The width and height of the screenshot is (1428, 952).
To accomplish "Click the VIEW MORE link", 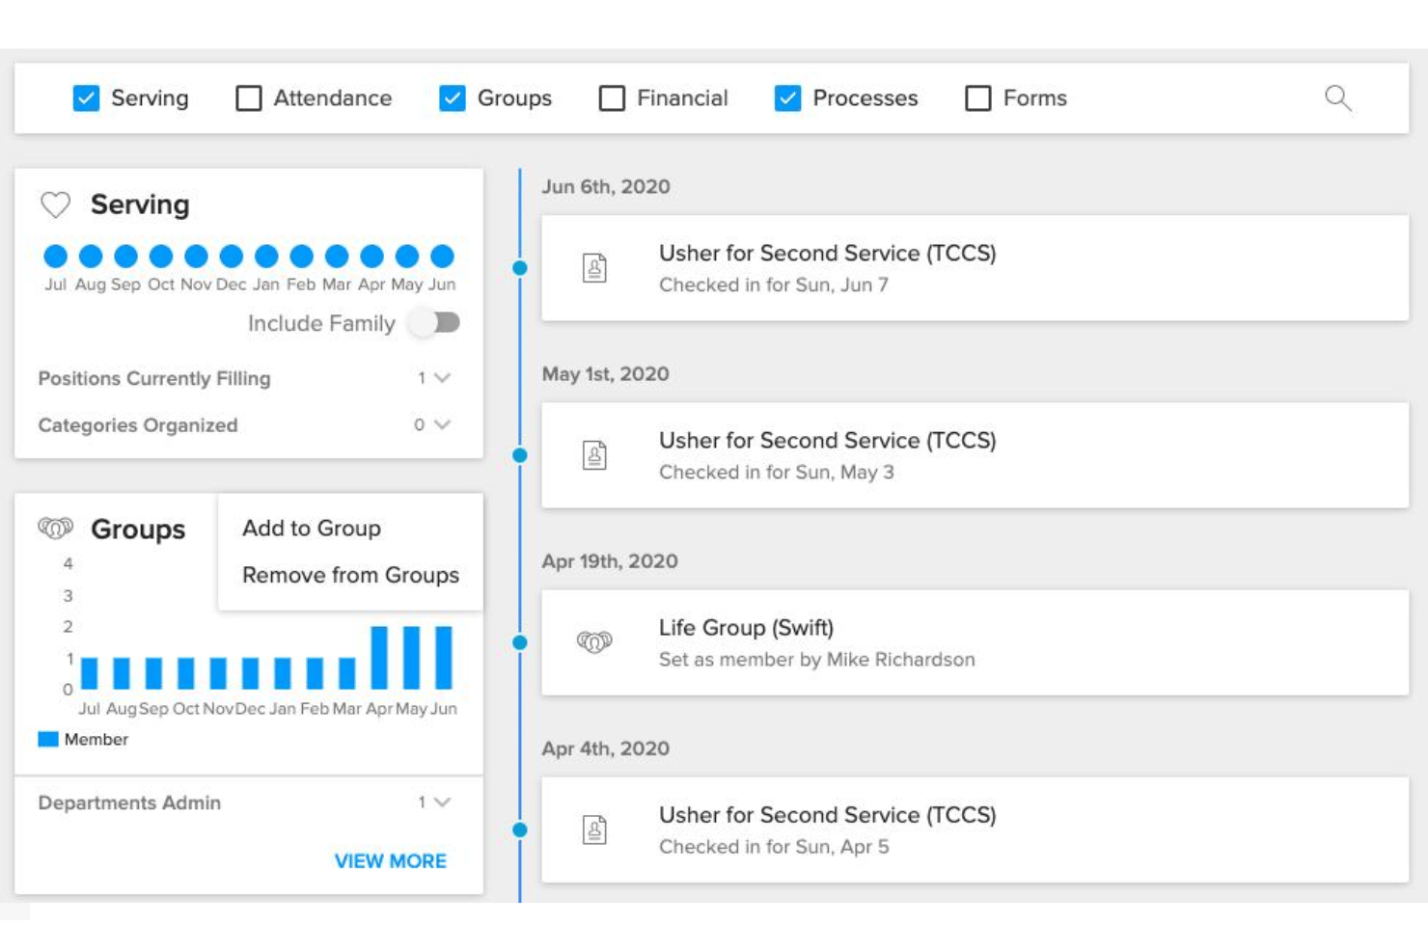I will tap(391, 861).
